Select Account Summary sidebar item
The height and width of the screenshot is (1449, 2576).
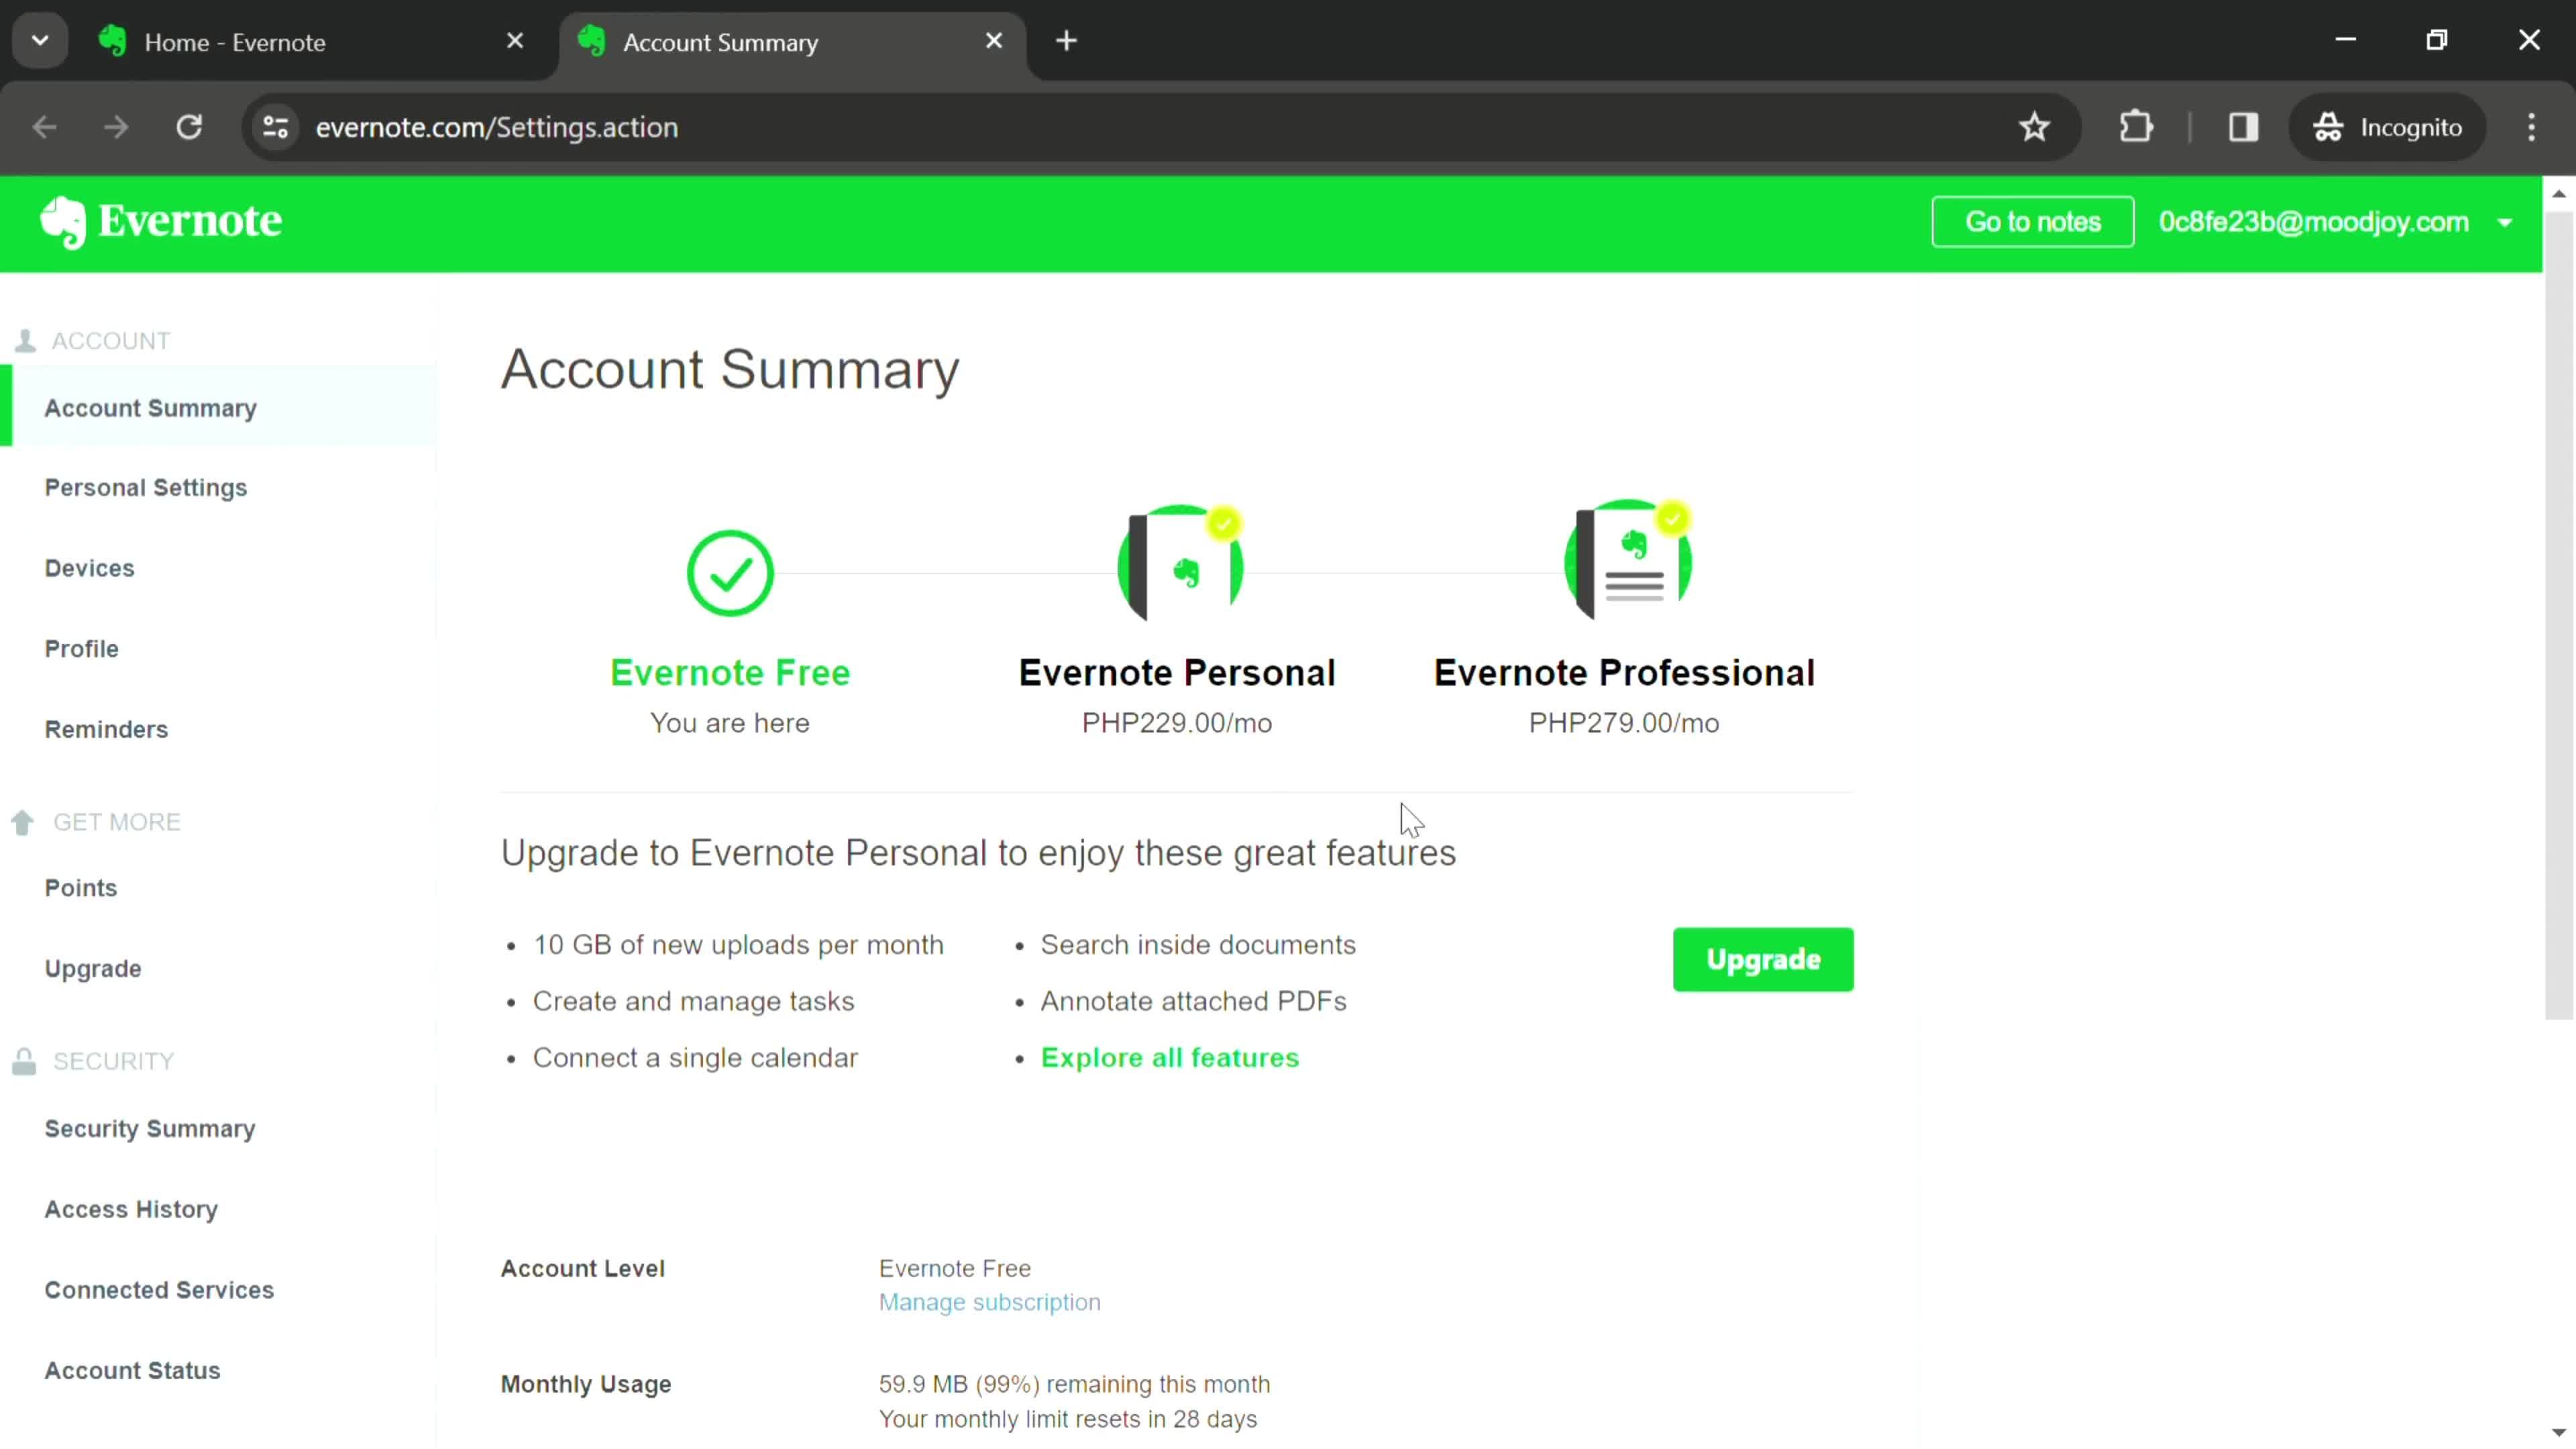(150, 407)
